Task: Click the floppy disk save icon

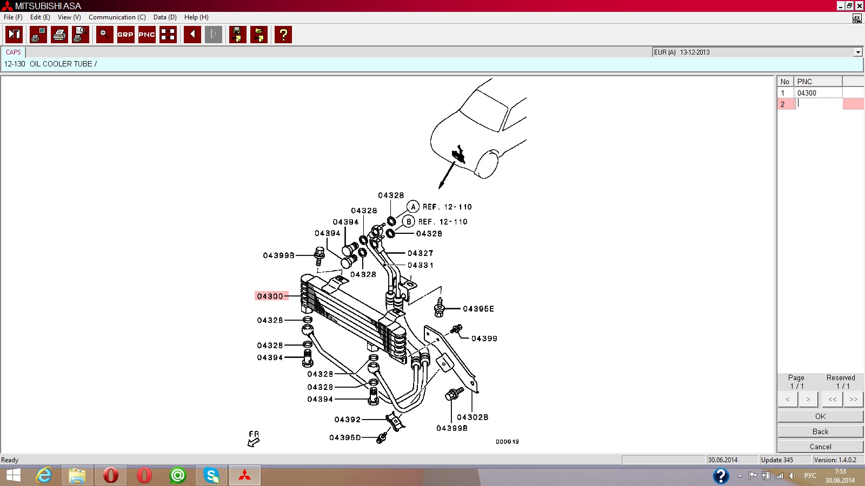Action: (x=237, y=35)
